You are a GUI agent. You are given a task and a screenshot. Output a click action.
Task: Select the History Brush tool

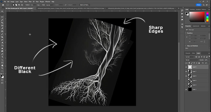click(x=2, y=40)
